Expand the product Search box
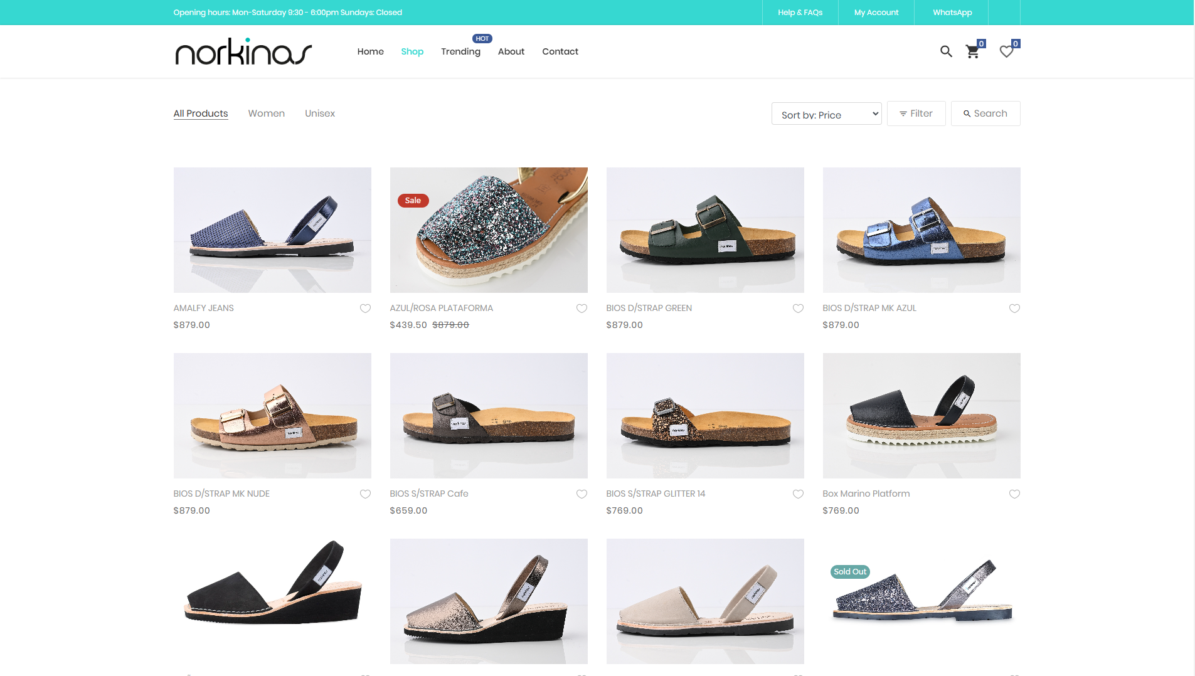 985,114
